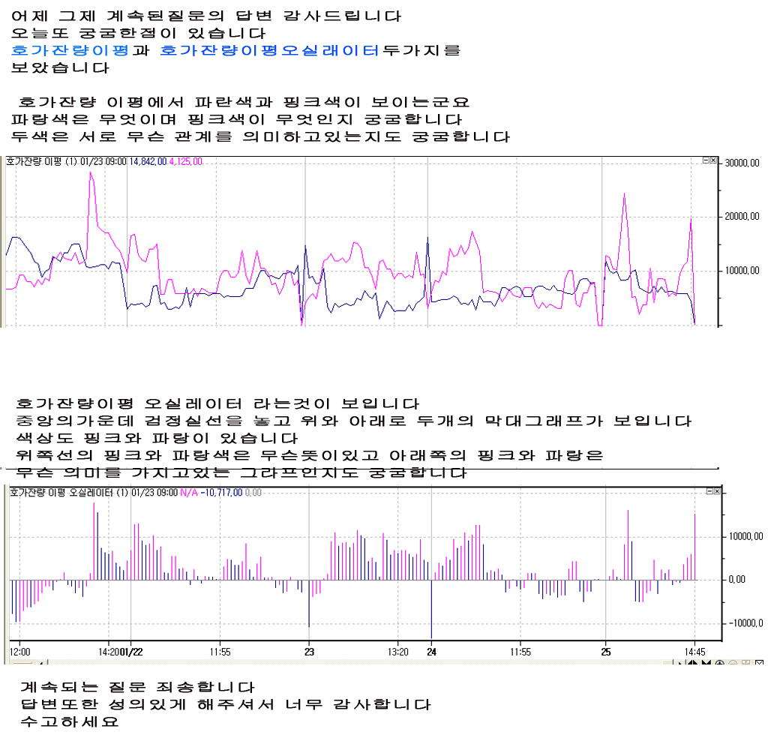This screenshot has width=768, height=741.
Task: Click the blue 14,842.00 value in legend
Action: coord(148,161)
